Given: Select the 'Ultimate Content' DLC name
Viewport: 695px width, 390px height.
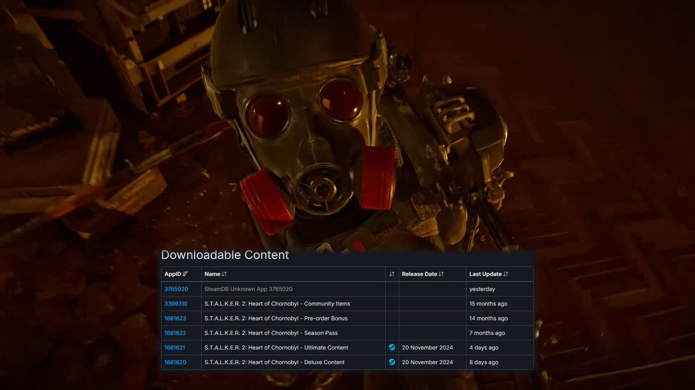Looking at the screenshot, I should (x=276, y=348).
